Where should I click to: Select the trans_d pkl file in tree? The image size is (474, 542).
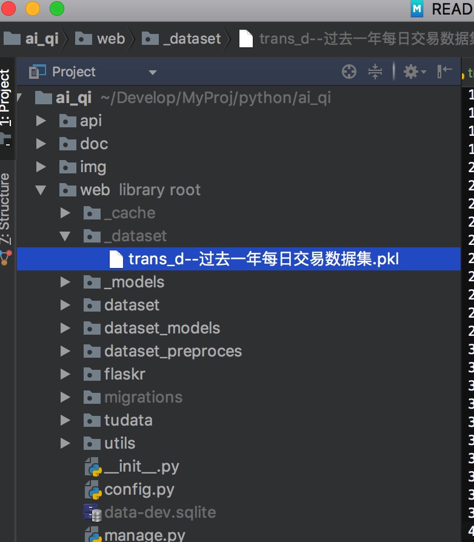[x=238, y=259]
